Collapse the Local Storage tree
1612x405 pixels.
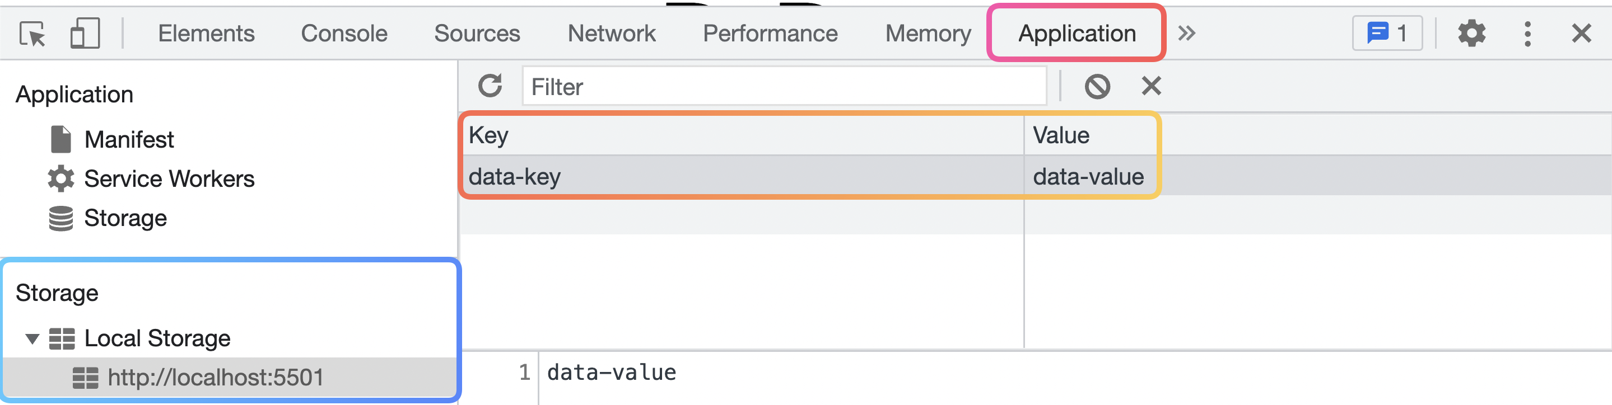32,339
